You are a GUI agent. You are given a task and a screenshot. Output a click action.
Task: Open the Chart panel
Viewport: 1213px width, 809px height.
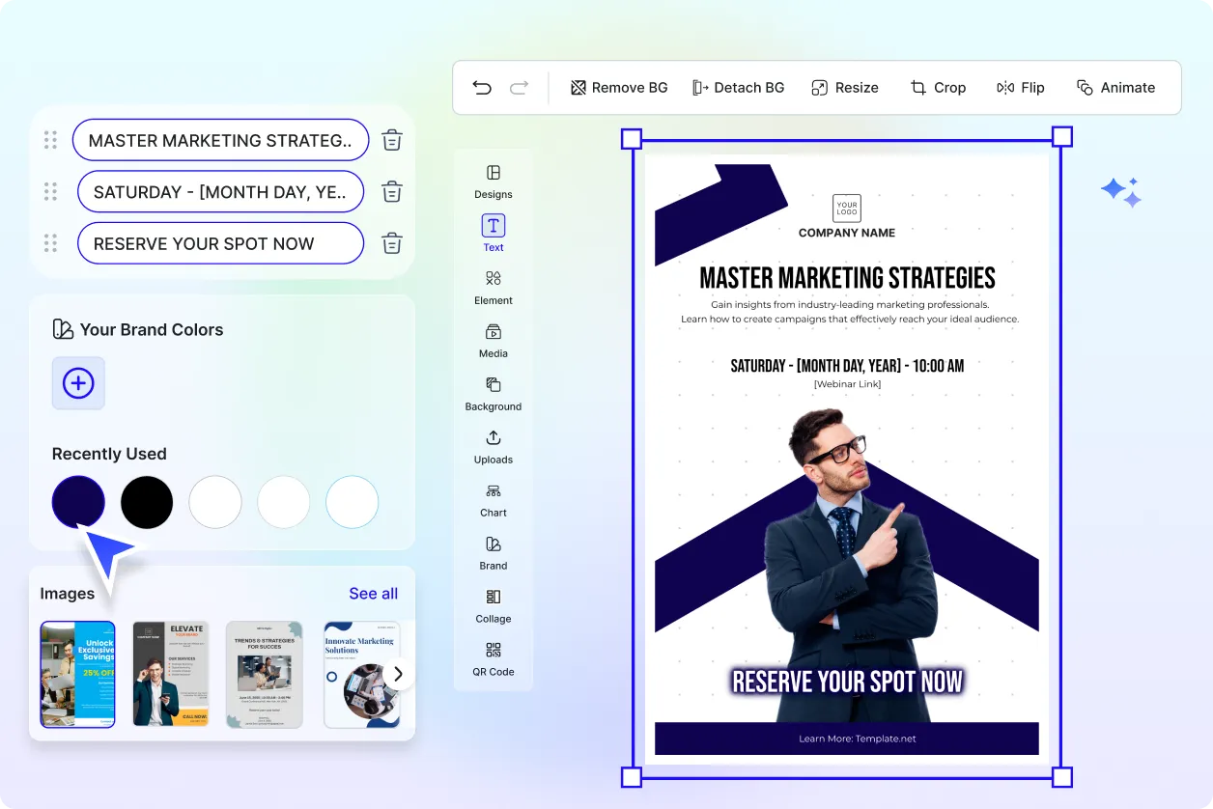(493, 500)
